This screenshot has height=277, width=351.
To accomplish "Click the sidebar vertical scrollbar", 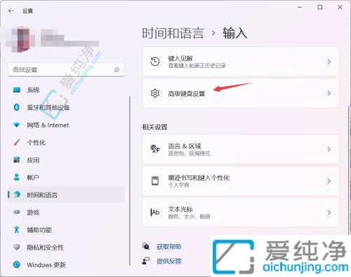I will point(129,181).
